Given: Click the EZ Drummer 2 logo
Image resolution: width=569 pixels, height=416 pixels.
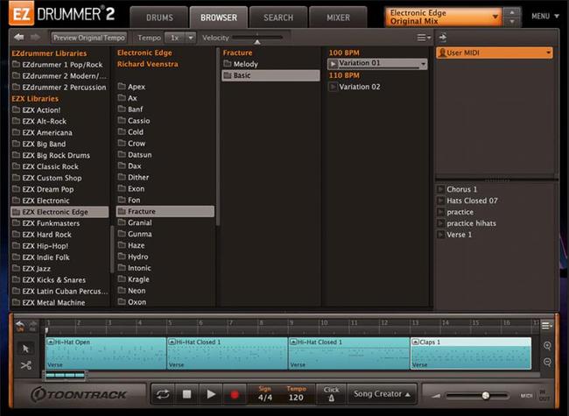Looking at the screenshot, I should [62, 14].
